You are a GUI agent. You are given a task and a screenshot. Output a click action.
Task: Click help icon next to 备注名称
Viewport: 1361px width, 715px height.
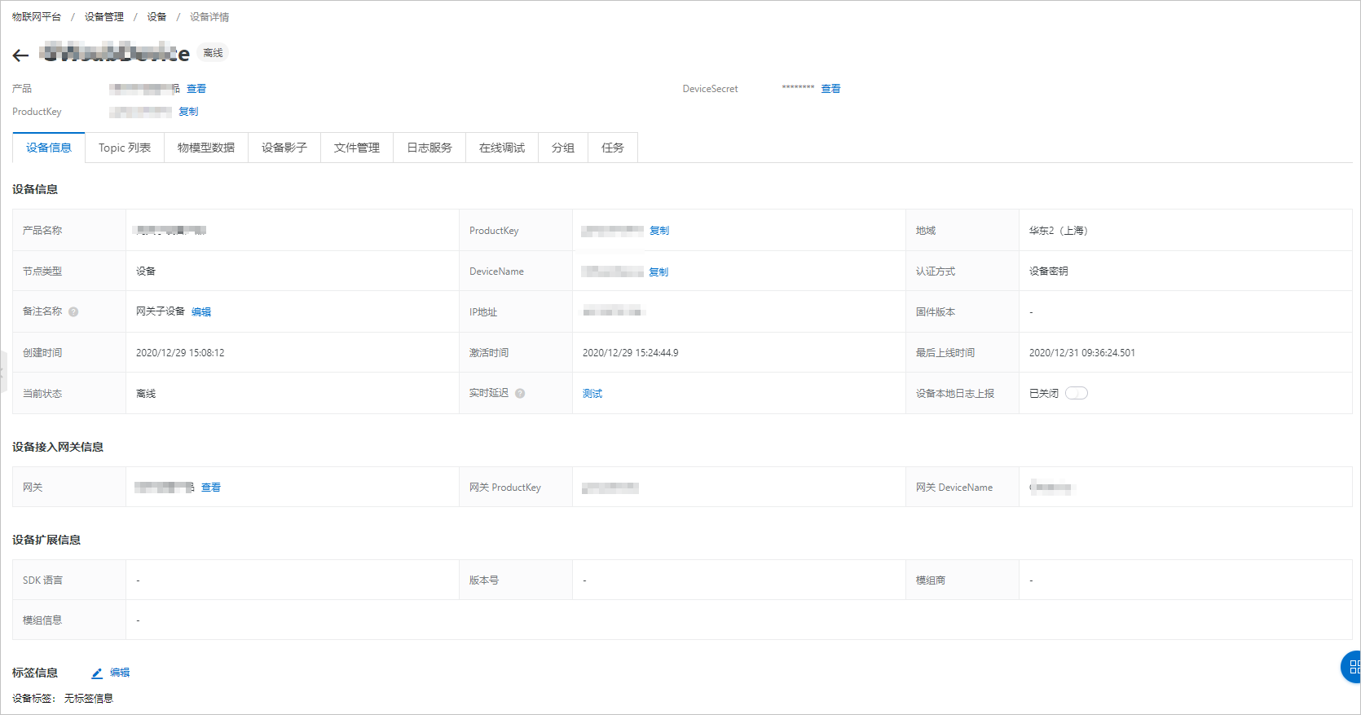(73, 312)
